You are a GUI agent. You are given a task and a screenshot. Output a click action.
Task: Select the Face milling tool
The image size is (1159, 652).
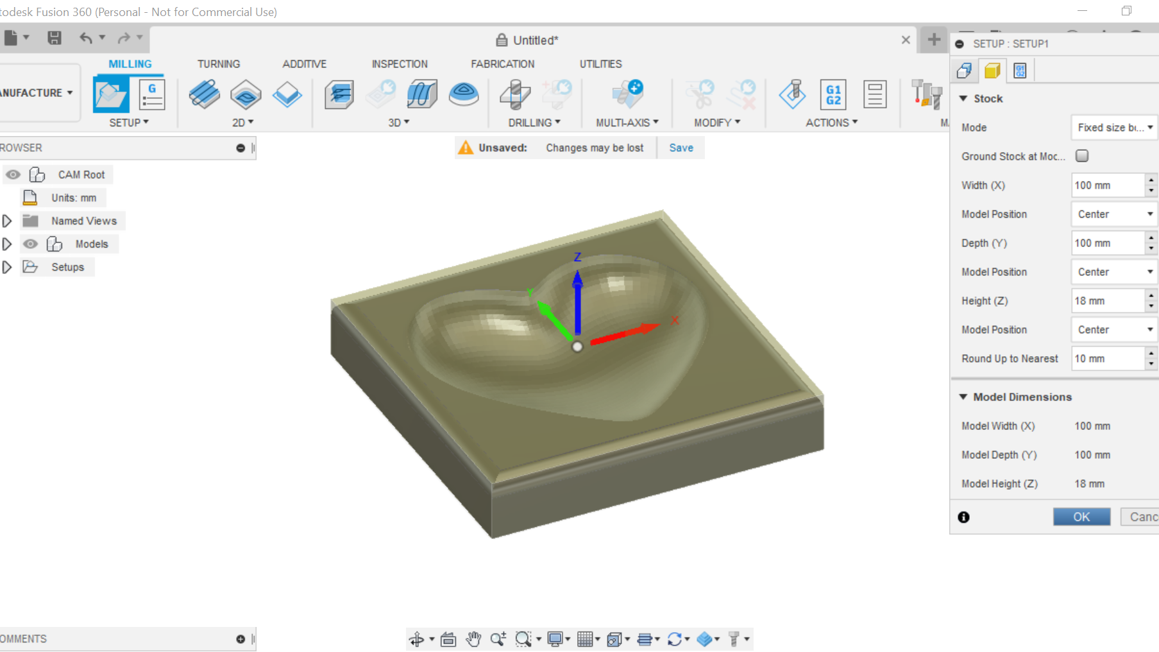287,94
